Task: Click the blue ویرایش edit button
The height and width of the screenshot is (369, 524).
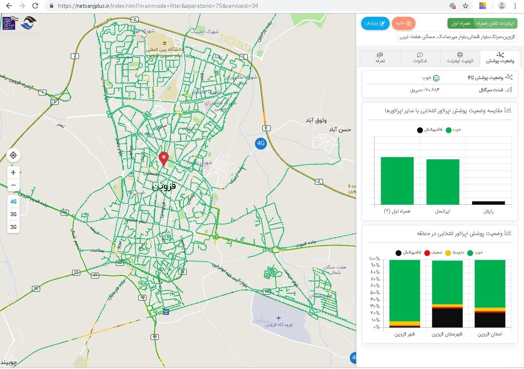Action: pyautogui.click(x=375, y=23)
